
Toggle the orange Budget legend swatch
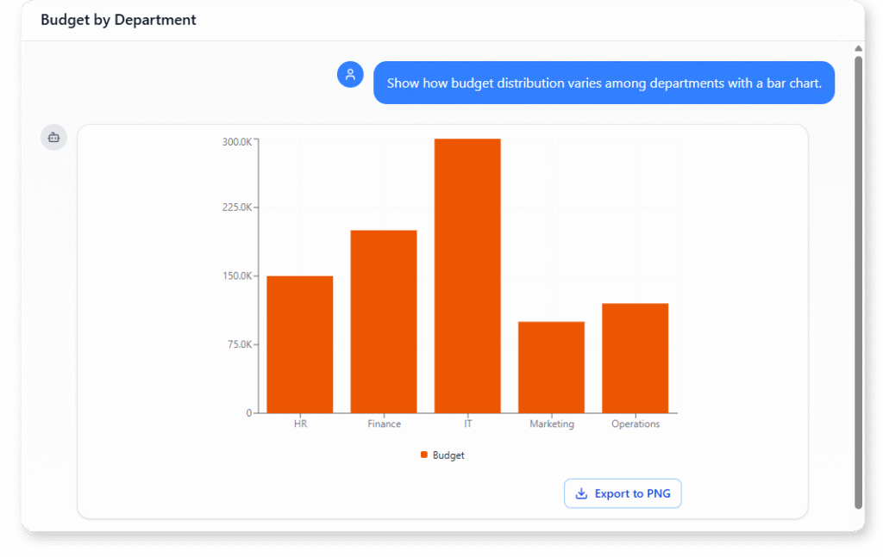click(x=423, y=455)
